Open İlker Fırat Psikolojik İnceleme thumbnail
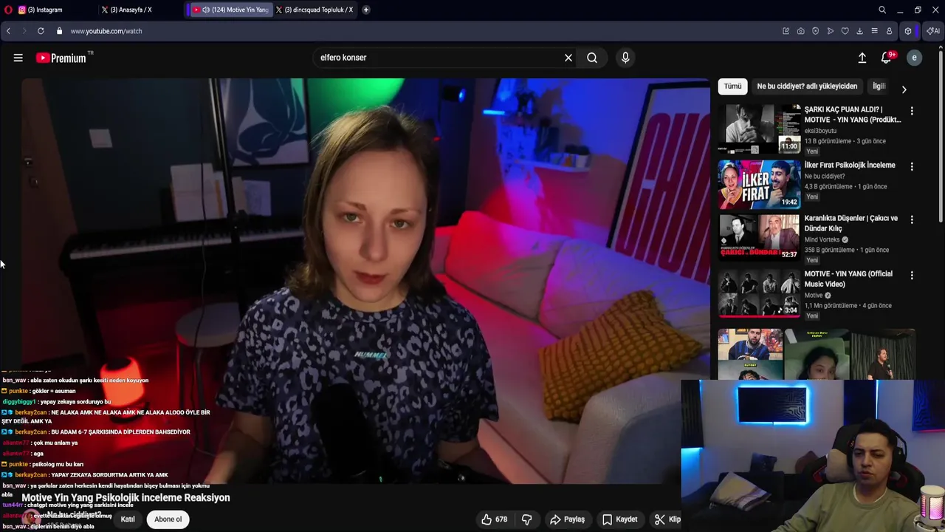The width and height of the screenshot is (945, 532). (759, 184)
